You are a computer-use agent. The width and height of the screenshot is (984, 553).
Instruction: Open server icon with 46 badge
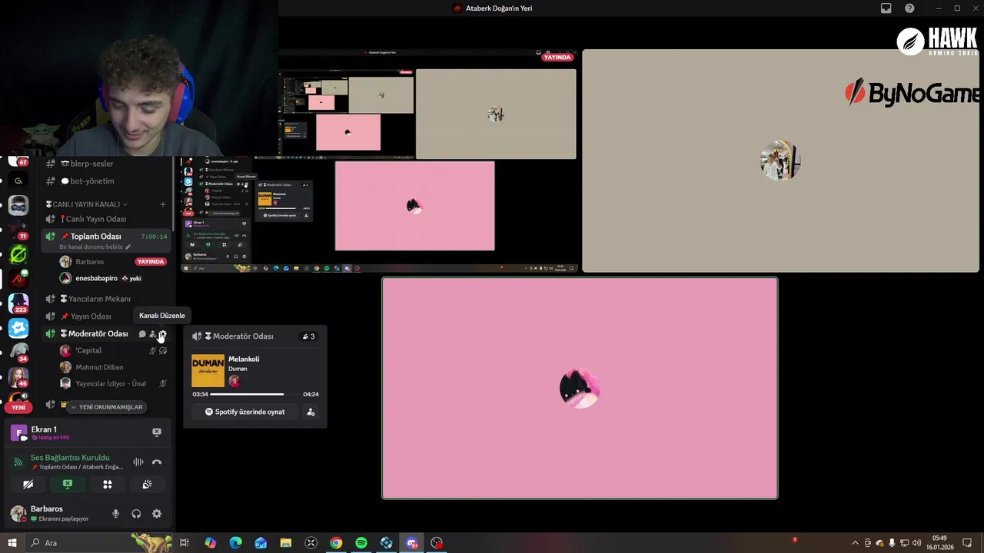pos(18,377)
